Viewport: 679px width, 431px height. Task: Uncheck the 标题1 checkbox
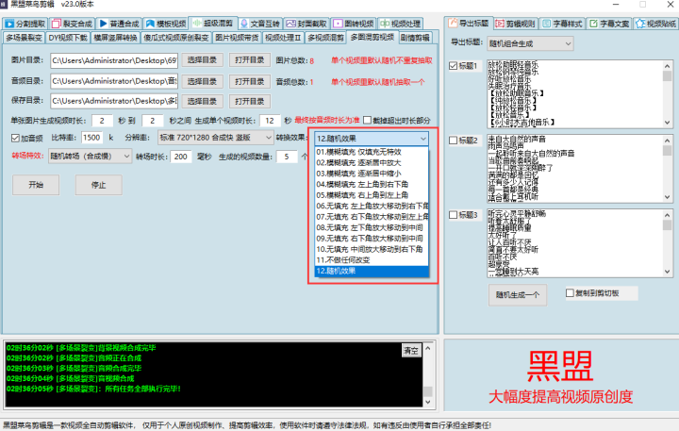(x=453, y=66)
